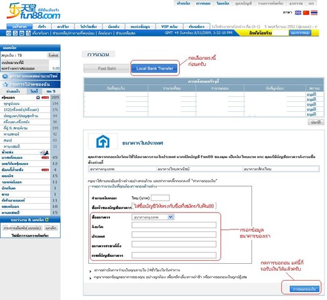The height and width of the screenshot is (300, 327).
Task: Switch to the Fast Baht tab
Action: coord(106,68)
